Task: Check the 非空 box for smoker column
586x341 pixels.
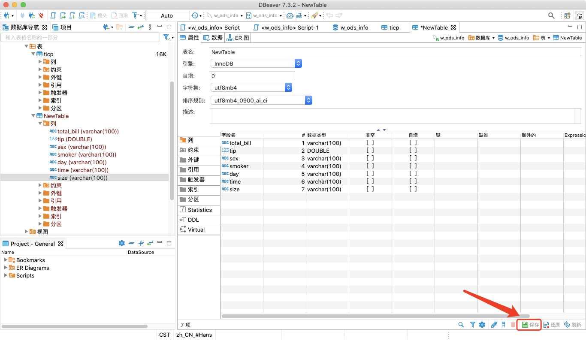Action: (x=370, y=166)
